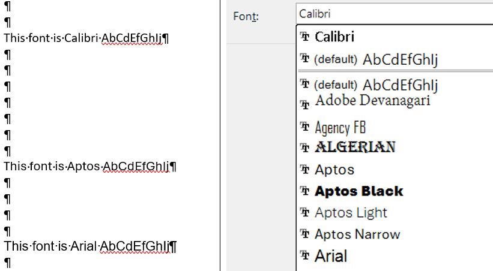The image size is (493, 271).
Task: Click the 'This font is Calibri' document line
Action: tap(86, 38)
